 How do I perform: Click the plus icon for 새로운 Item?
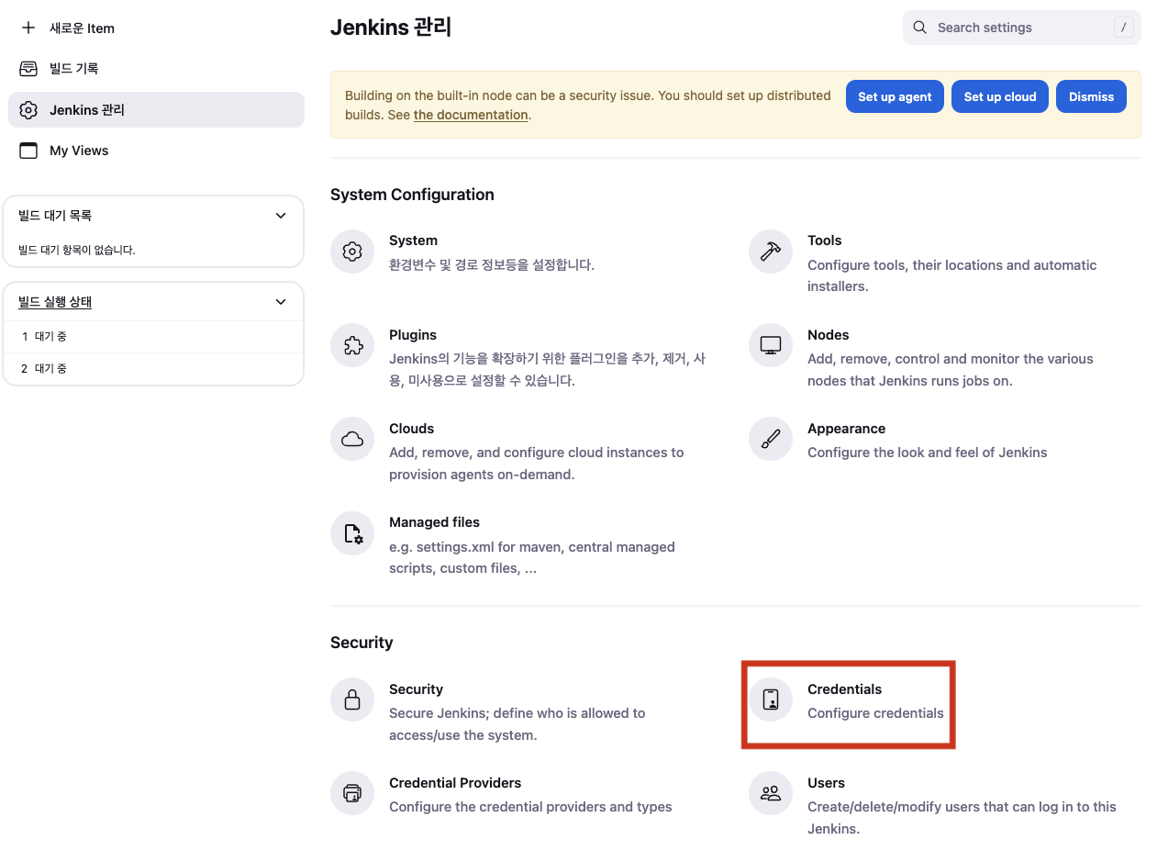point(28,28)
